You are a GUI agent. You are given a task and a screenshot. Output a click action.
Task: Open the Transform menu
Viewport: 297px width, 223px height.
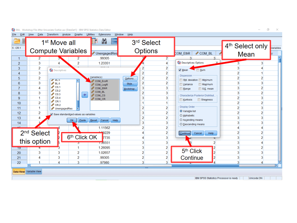point(53,34)
